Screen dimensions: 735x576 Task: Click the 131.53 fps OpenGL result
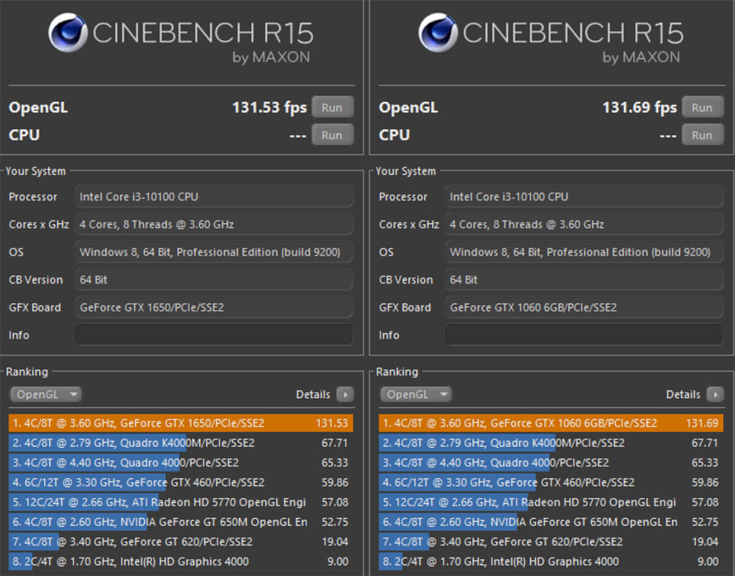(269, 108)
